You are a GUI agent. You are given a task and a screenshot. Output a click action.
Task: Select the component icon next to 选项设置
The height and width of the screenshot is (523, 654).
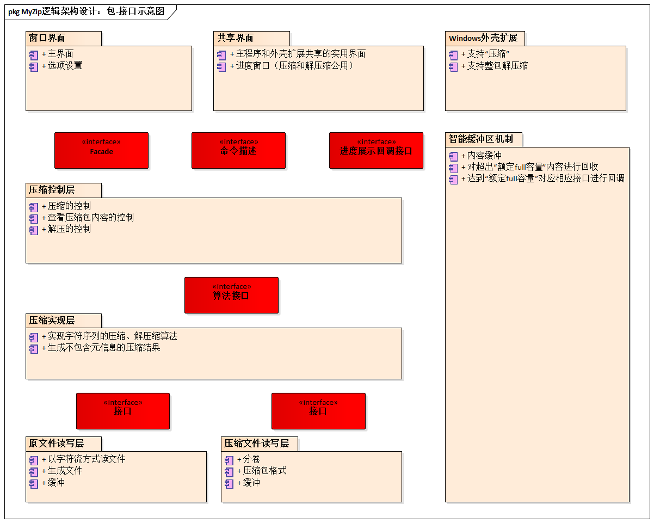34,66
